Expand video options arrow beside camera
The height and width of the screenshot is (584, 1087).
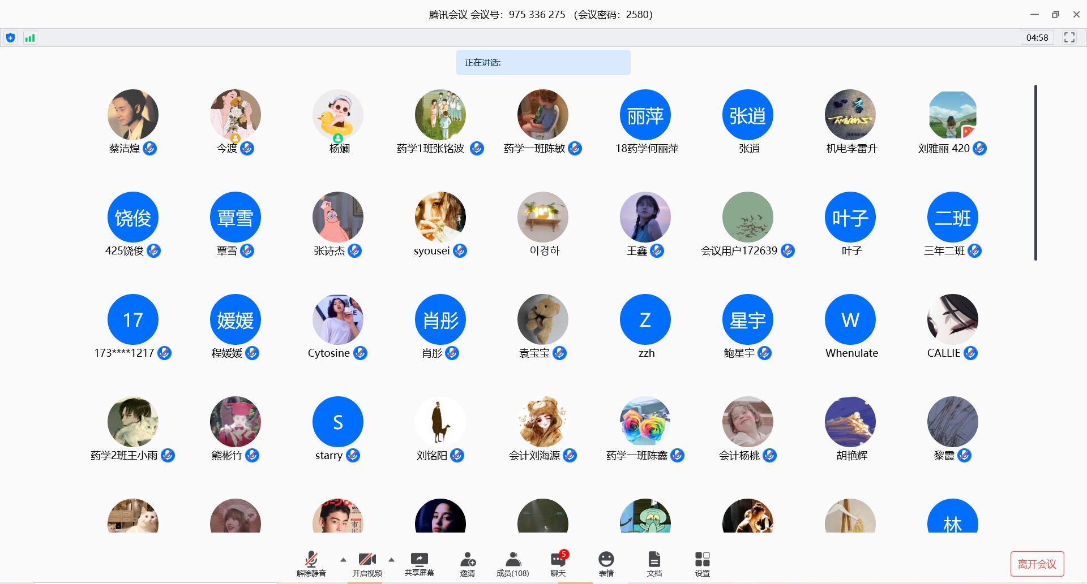(391, 560)
